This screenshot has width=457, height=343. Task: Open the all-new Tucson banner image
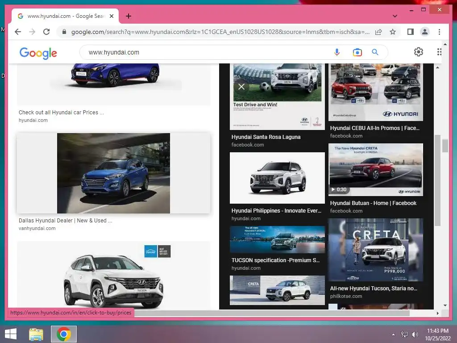coord(277,239)
